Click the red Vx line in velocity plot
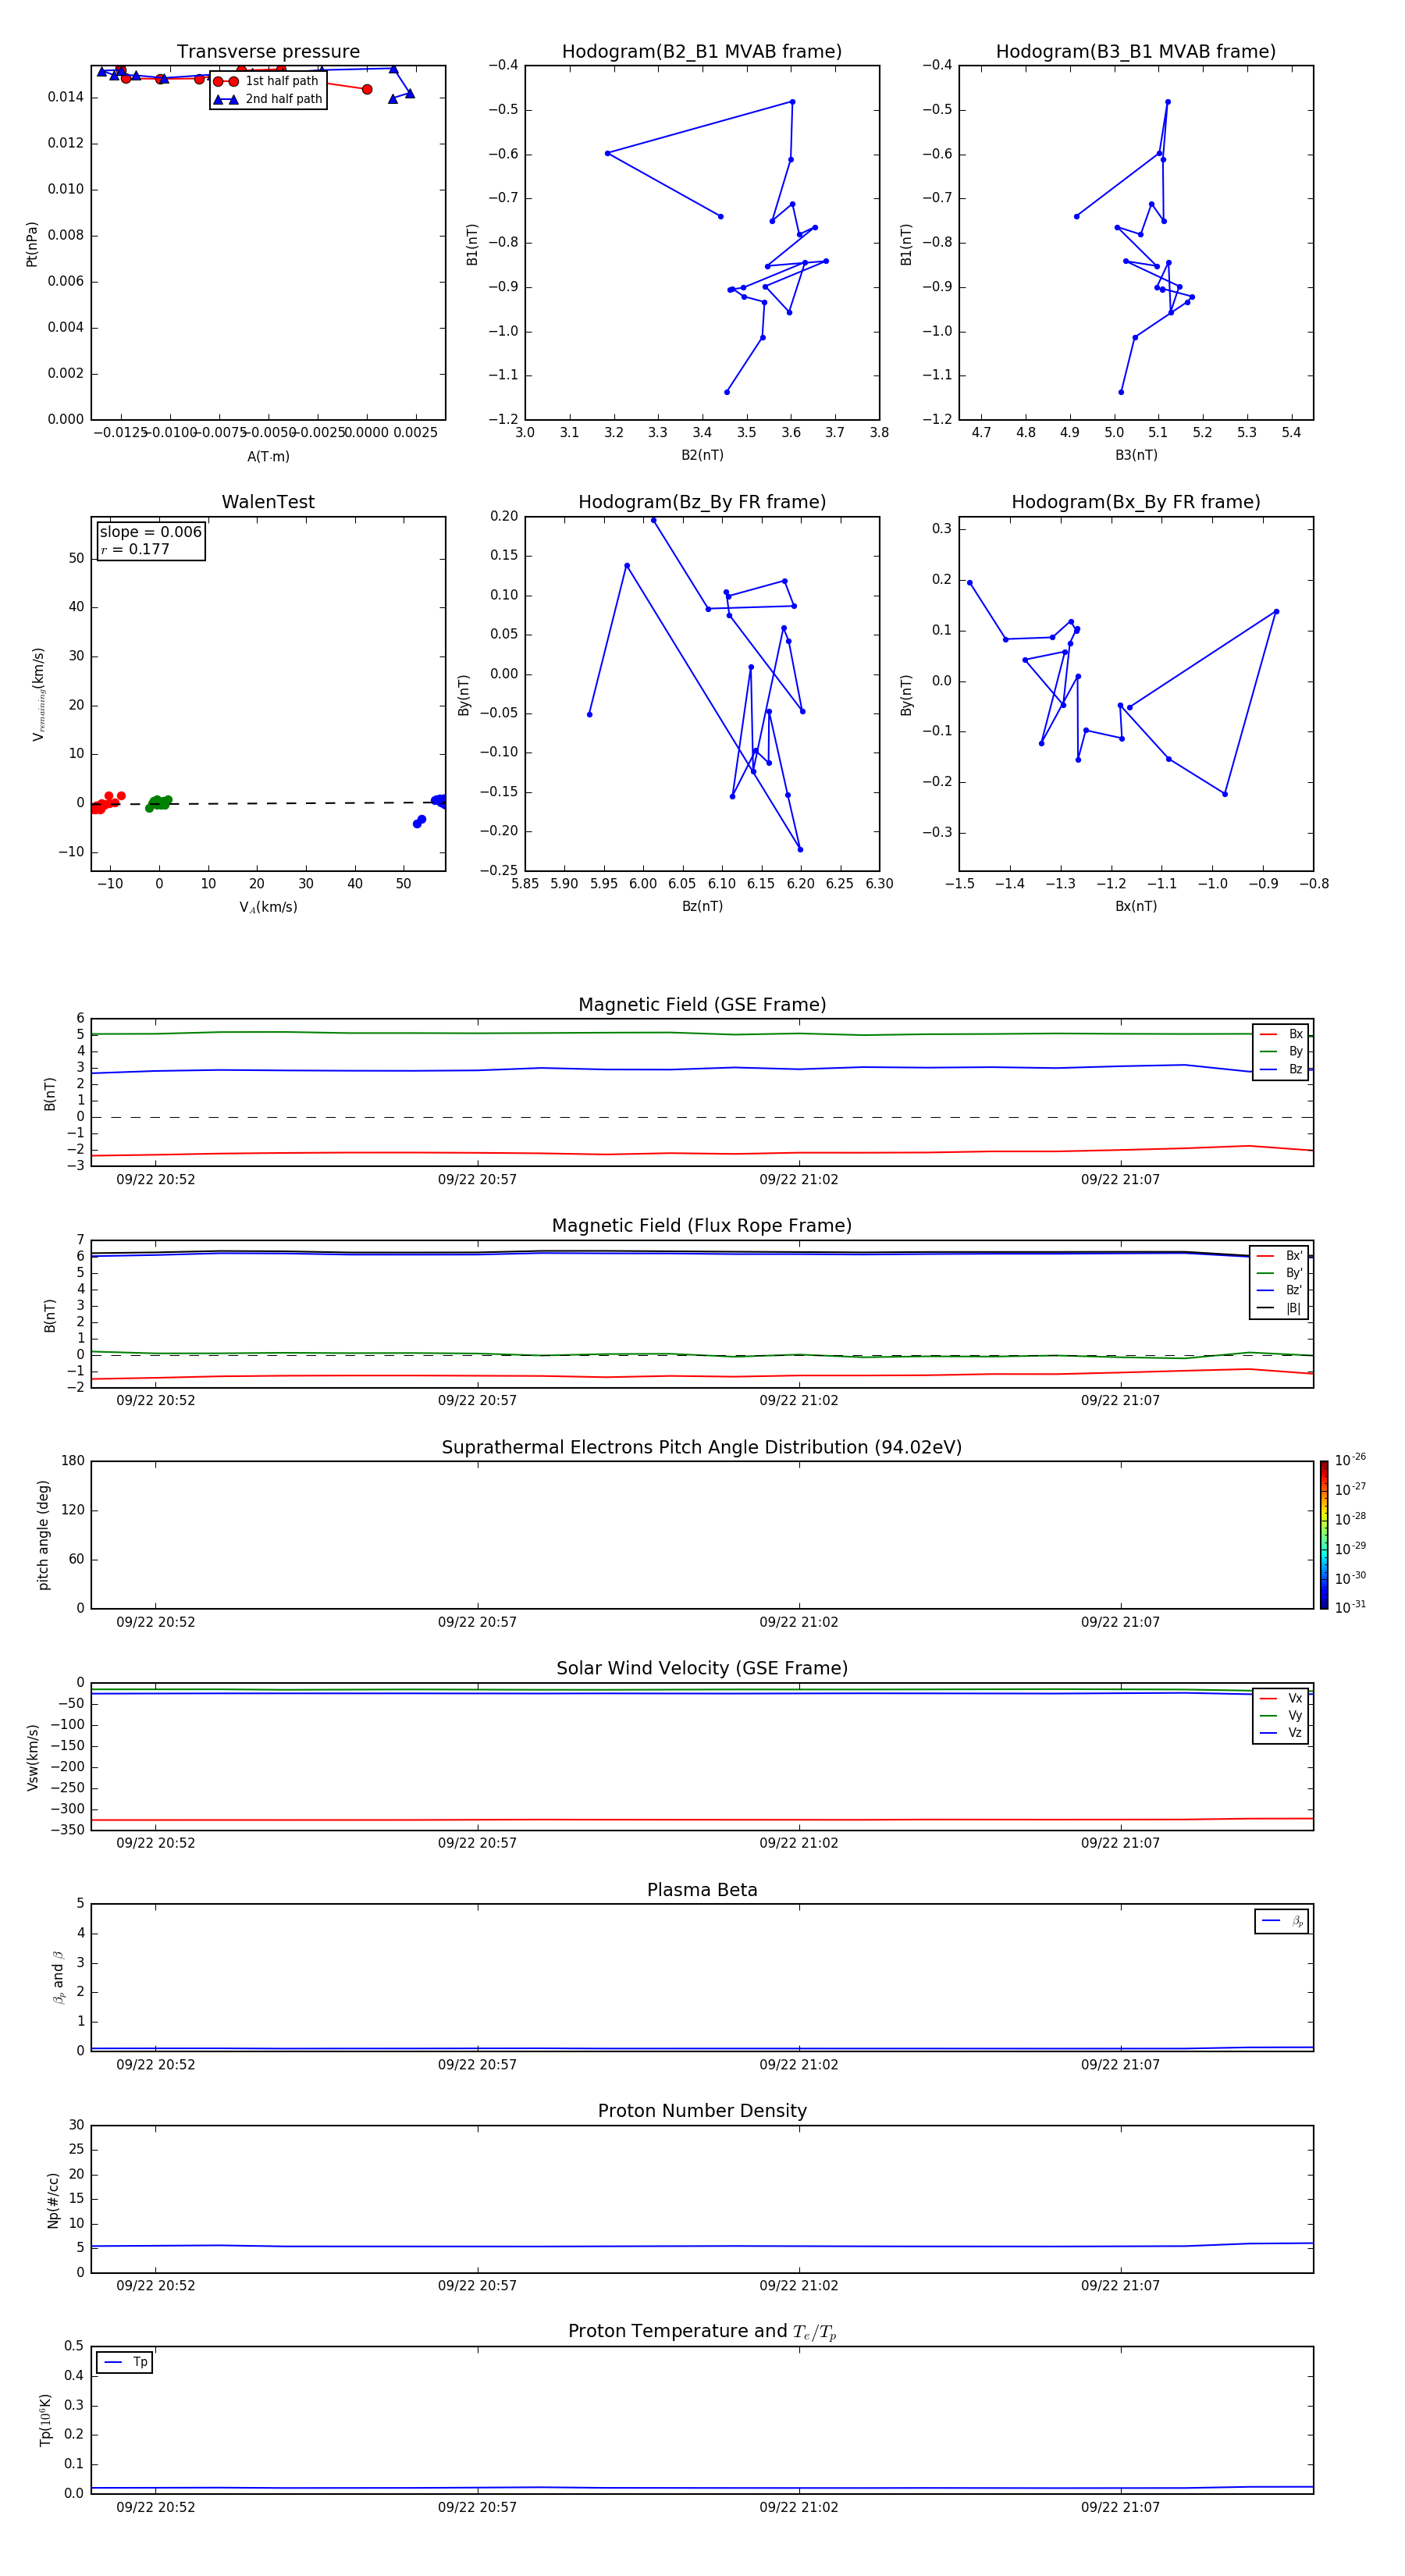The image size is (1405, 2576). coord(702,1820)
